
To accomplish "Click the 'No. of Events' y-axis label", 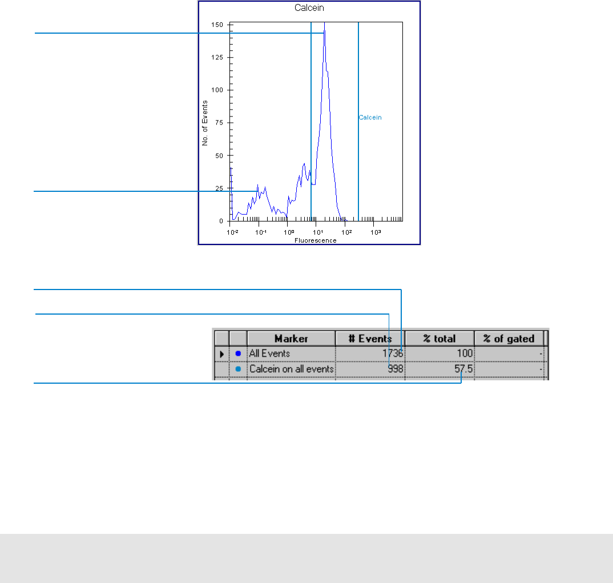I will click(205, 123).
